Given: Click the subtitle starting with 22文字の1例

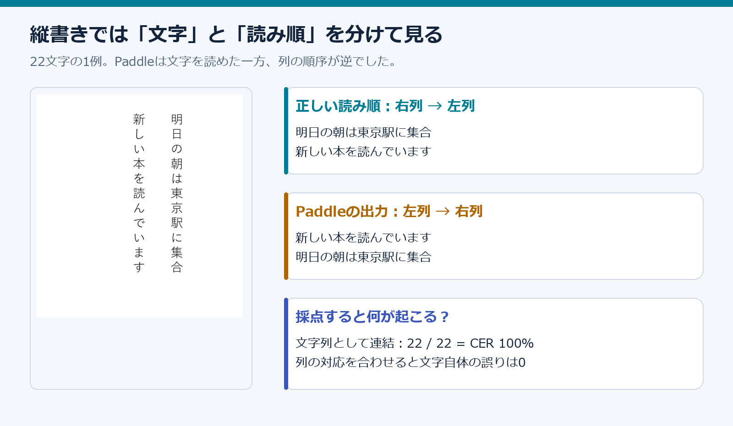Looking at the screenshot, I should pos(213,61).
